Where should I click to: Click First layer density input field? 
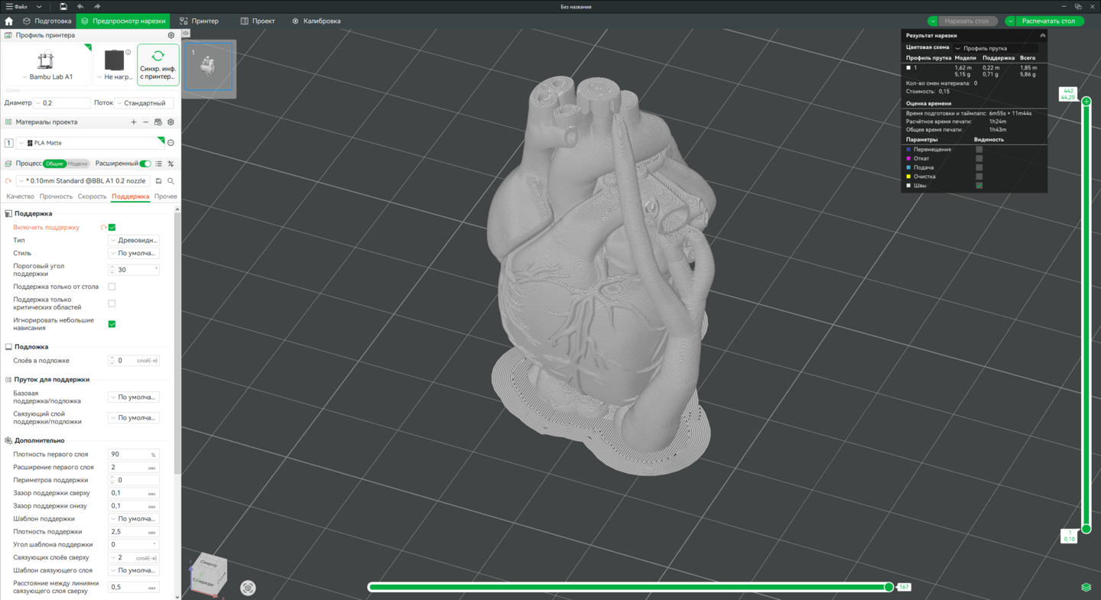(134, 455)
